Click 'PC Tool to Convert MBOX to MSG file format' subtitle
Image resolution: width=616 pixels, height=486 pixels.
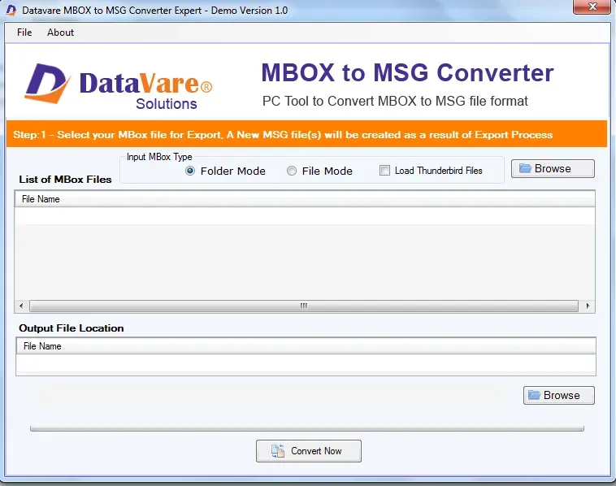[x=395, y=101]
